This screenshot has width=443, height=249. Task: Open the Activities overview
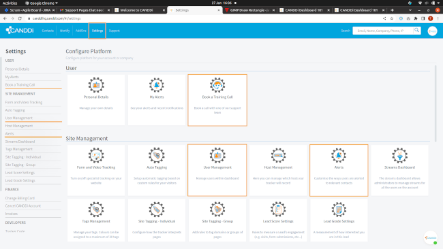10,3
